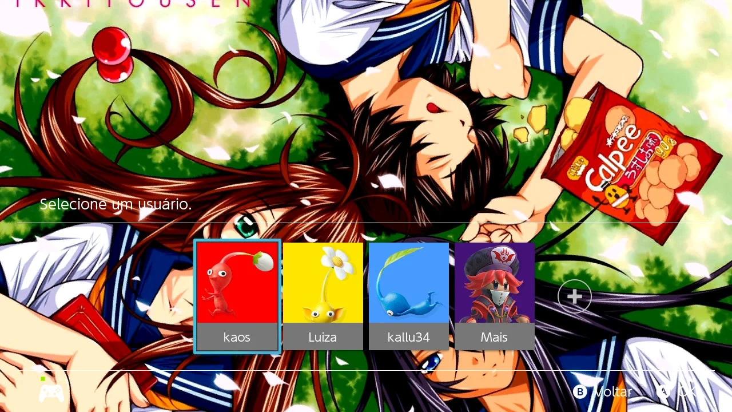Click the Mais name label
The image size is (732, 412).
(494, 337)
